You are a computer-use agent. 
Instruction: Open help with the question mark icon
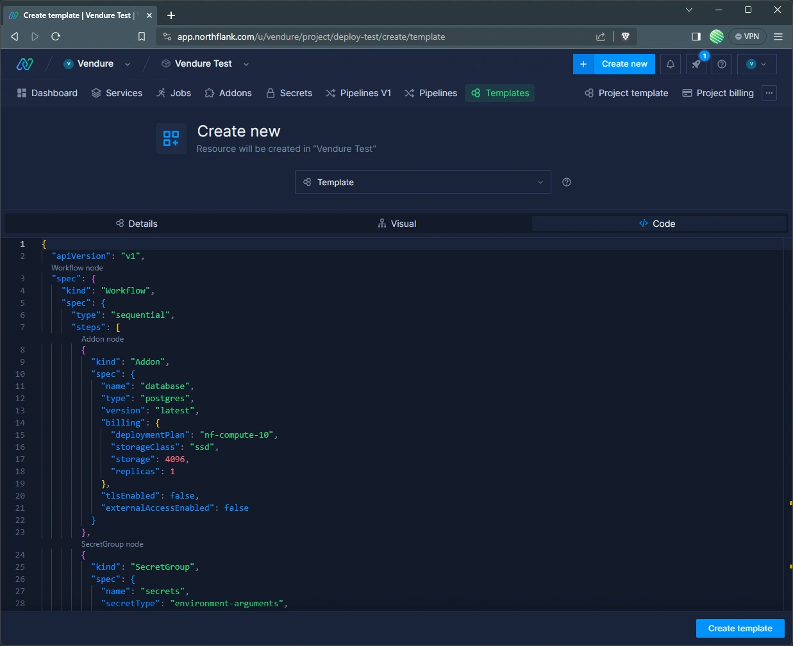click(722, 64)
